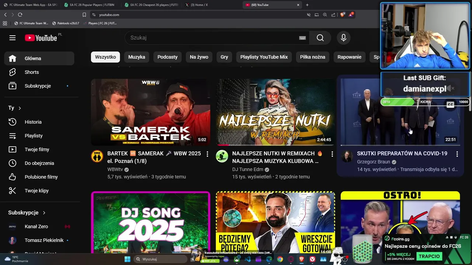Screen dimensions: 472x265
Task: Open Shorts from the sidebar
Action: [39, 72]
